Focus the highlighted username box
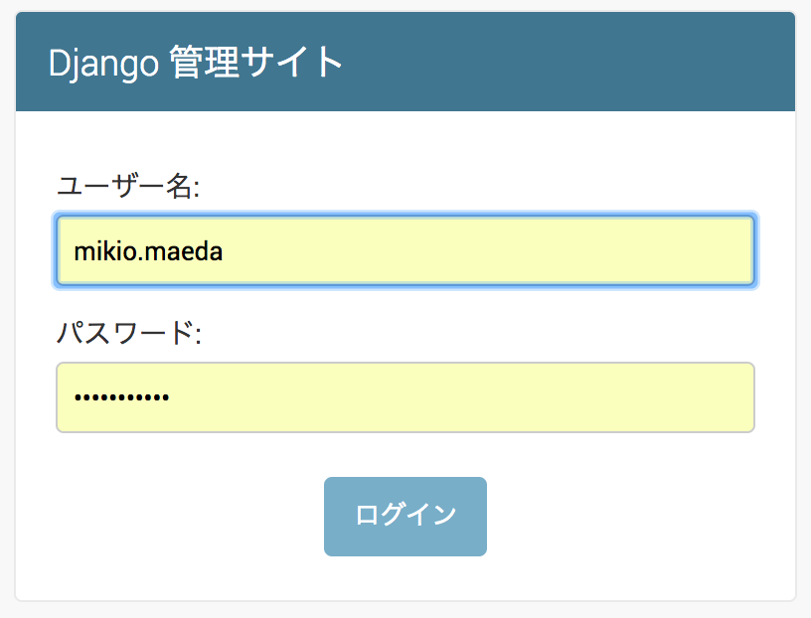Image resolution: width=811 pixels, height=618 pixels. point(405,250)
